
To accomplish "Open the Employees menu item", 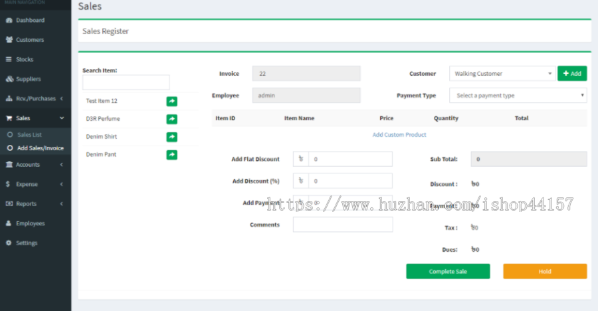I will coord(35,223).
